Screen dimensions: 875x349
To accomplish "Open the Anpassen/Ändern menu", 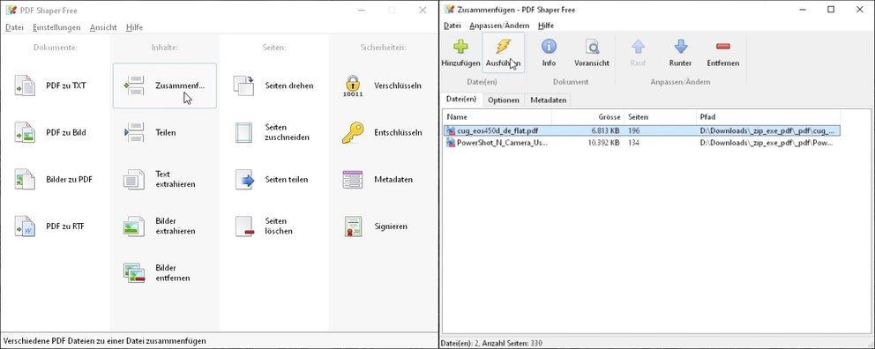I will point(499,26).
